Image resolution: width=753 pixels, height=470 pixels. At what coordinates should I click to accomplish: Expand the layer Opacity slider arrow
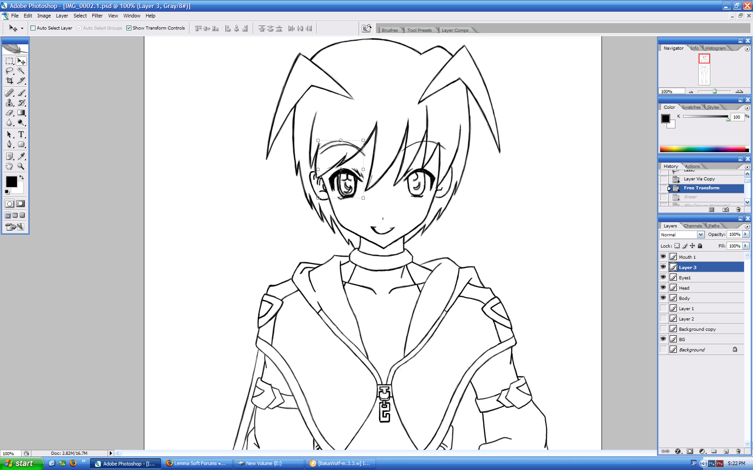[746, 234]
